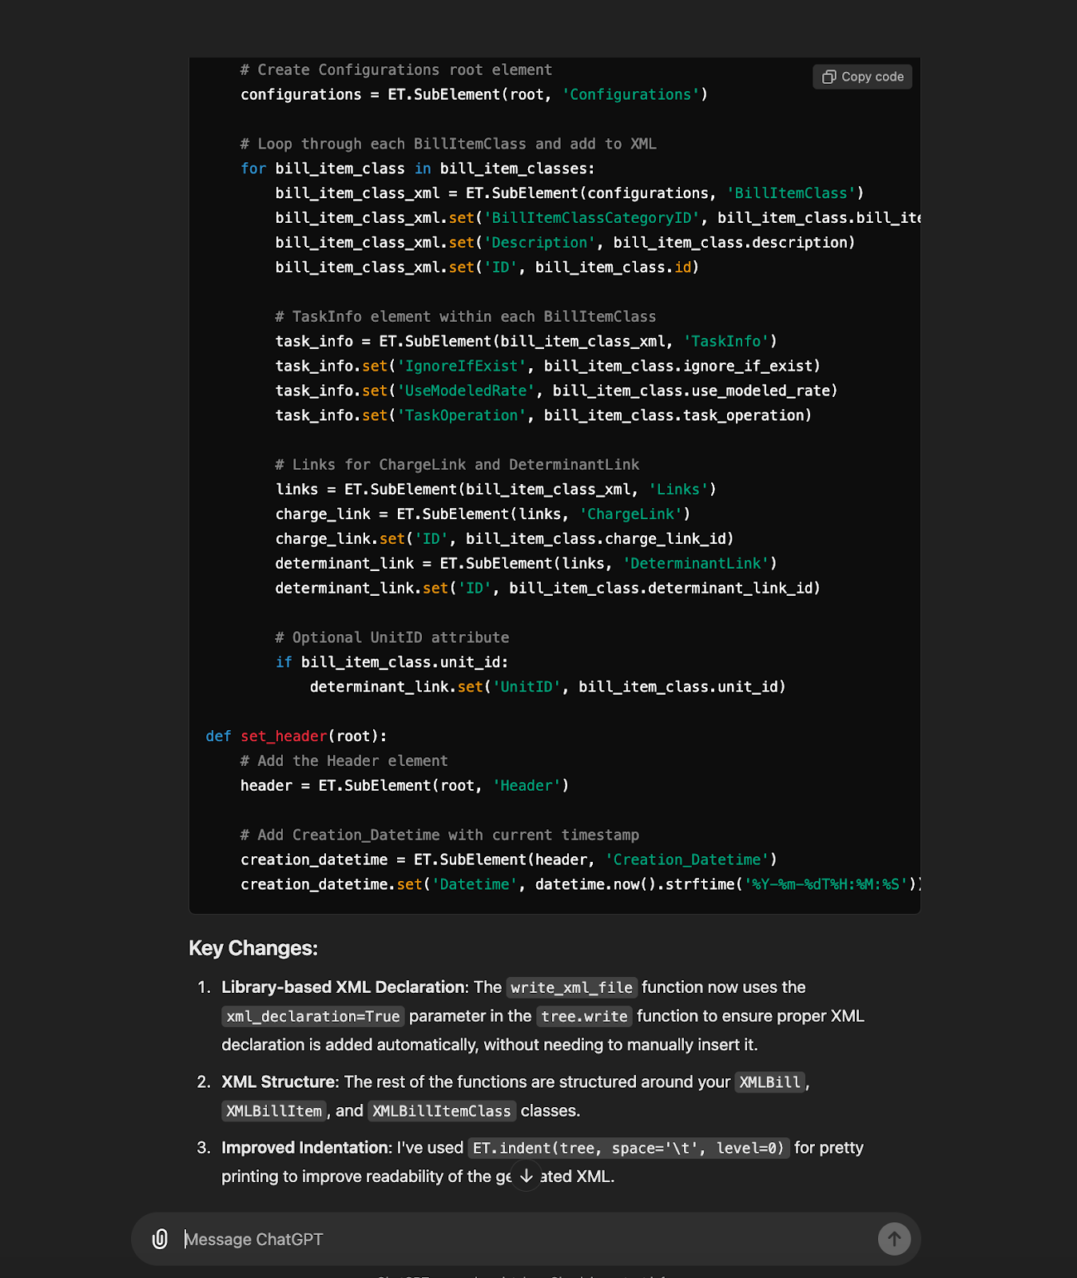The image size is (1077, 1278).
Task: Click the 'for bill_item_class in bill_item_classes:' line
Action: coord(418,169)
